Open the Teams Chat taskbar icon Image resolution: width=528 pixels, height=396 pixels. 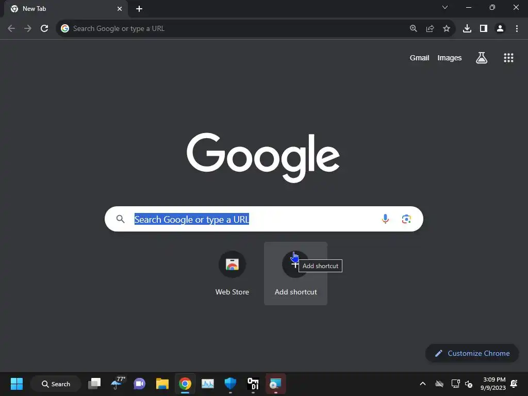pyautogui.click(x=139, y=384)
